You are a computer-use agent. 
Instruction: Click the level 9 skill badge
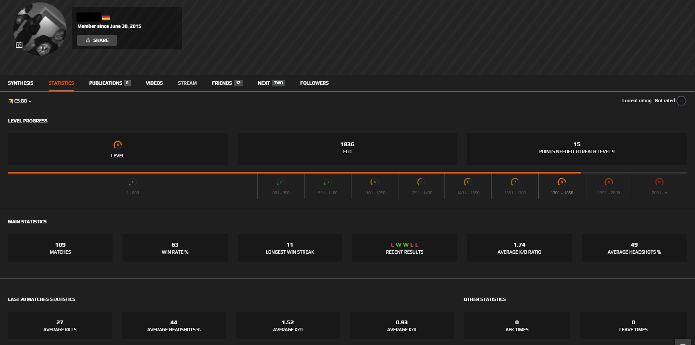609,182
